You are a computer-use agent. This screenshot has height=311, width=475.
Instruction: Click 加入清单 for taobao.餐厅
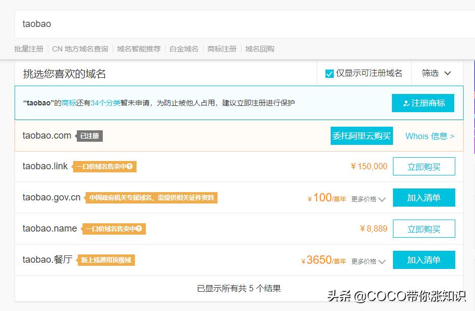pos(424,260)
